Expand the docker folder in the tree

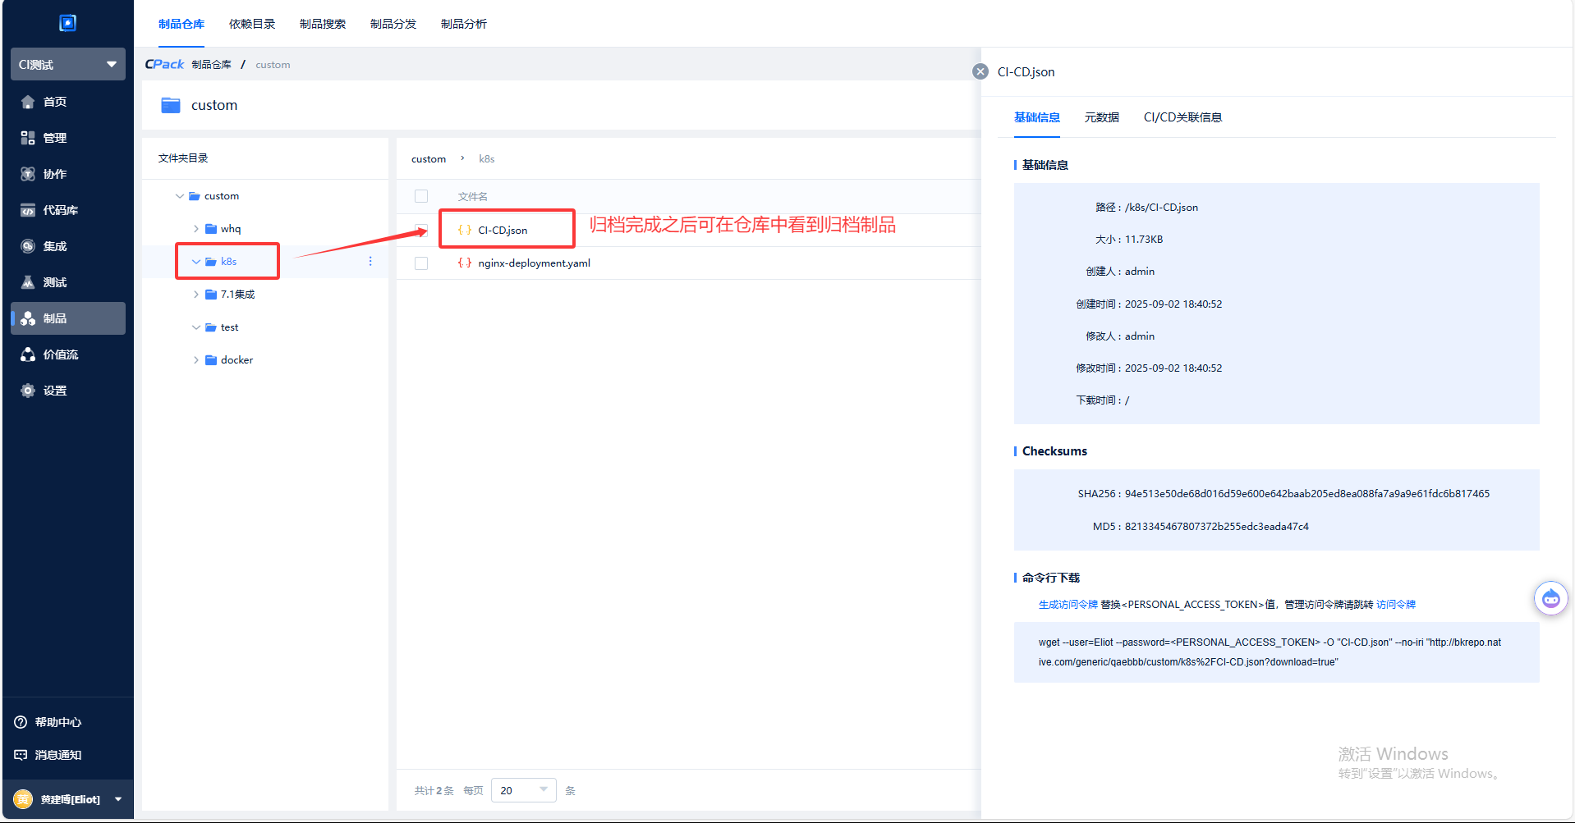click(195, 360)
